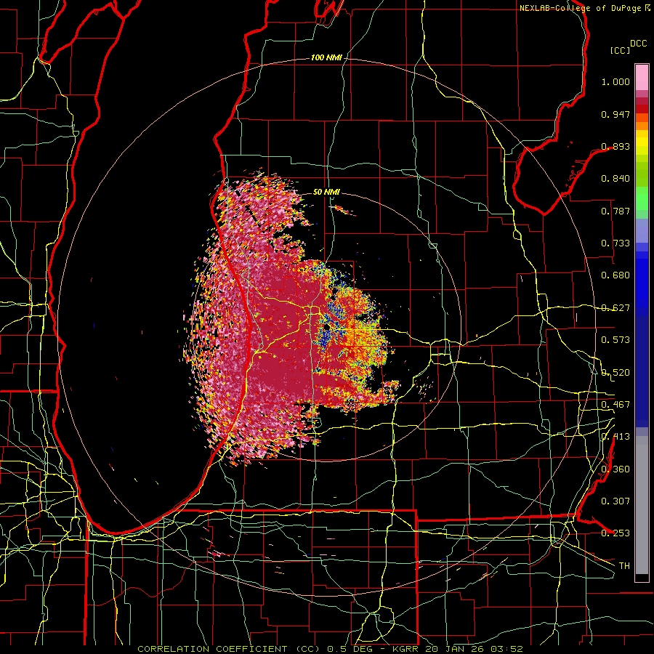The width and height of the screenshot is (654, 654).
Task: Select the 1.000 scale value
Action: (615, 81)
